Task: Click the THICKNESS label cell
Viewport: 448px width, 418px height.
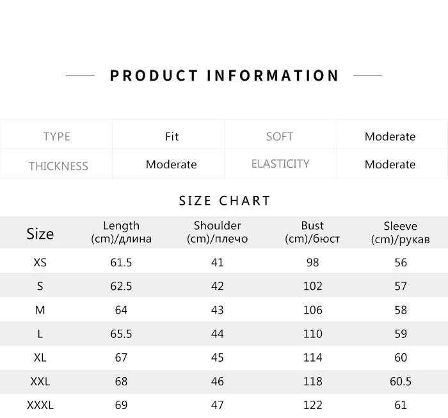Action: click(58, 166)
